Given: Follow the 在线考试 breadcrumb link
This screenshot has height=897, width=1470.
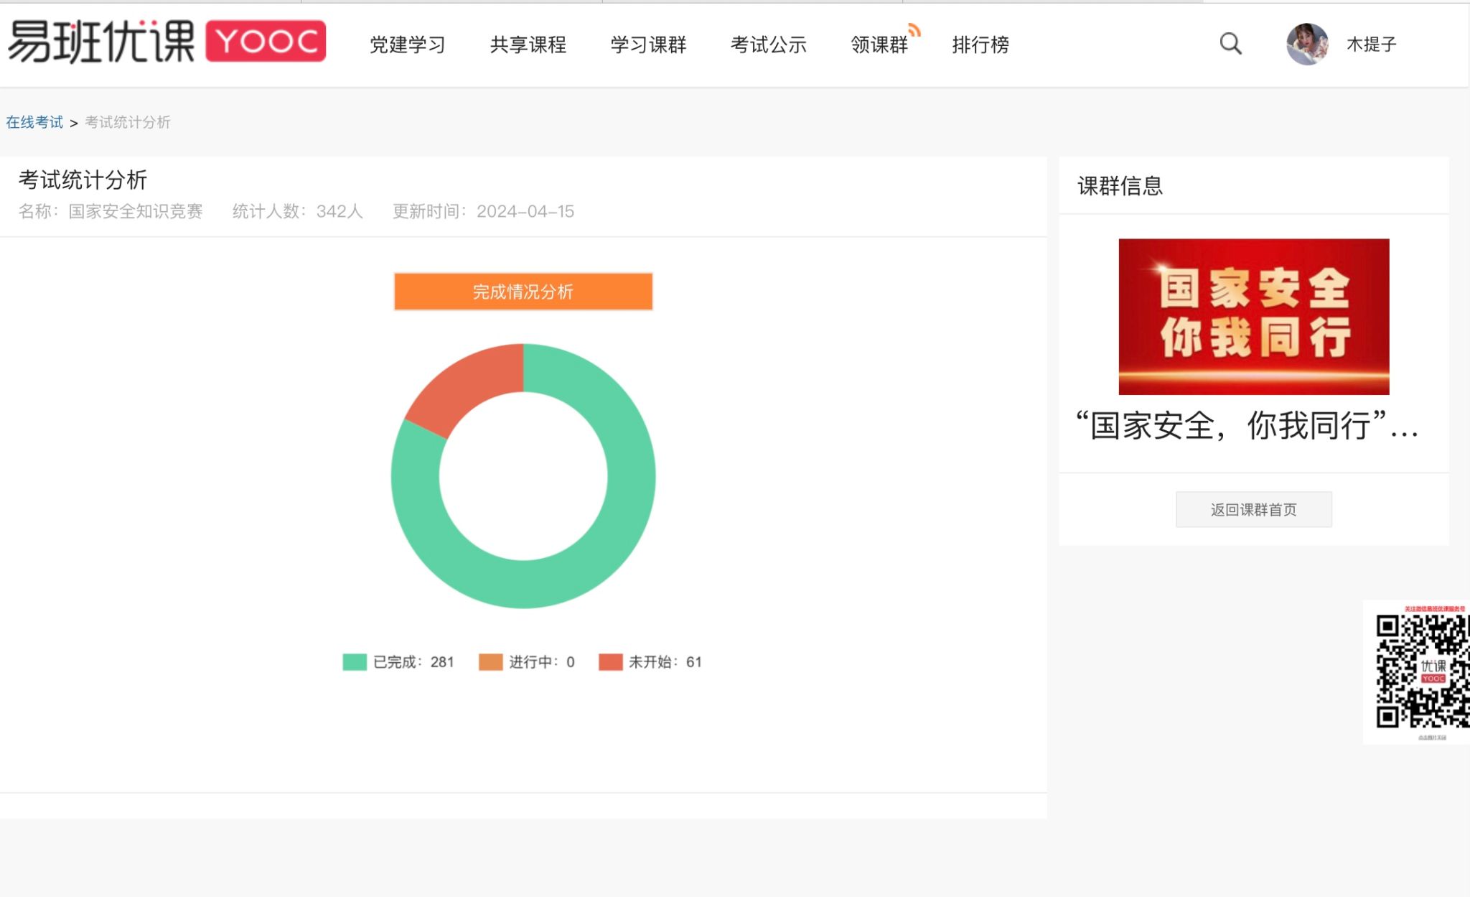Looking at the screenshot, I should [x=34, y=122].
